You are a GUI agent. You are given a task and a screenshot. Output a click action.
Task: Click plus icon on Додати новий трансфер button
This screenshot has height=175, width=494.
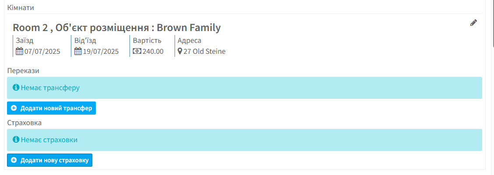14,108
